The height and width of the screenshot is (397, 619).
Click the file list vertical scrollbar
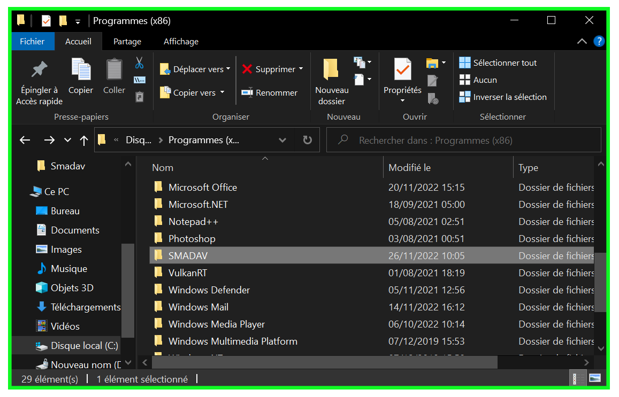point(600,282)
